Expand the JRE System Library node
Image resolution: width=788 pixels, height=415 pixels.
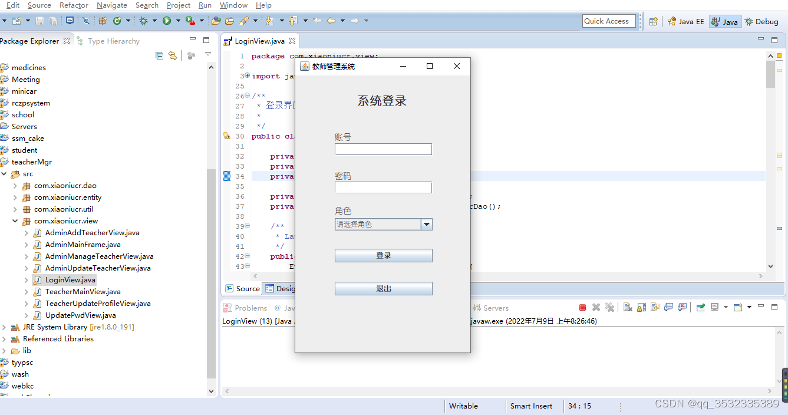pyautogui.click(x=4, y=327)
